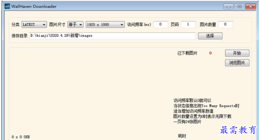The image size is (259, 140).
Task: Open the 1920 x 1080 resolution dropdown
Action: click(105, 24)
